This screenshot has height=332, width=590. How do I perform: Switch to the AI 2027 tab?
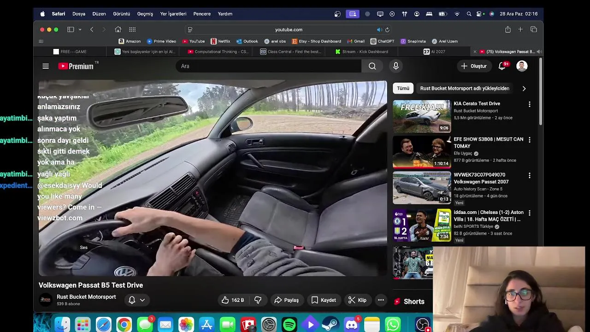[435, 52]
